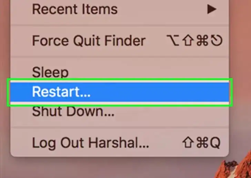
Task: Click the blue highlight right of Restart text
Action: coord(160,92)
